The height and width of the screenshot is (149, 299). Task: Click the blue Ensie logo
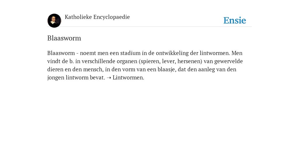pyautogui.click(x=235, y=20)
